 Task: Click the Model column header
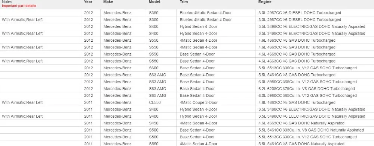154,1
